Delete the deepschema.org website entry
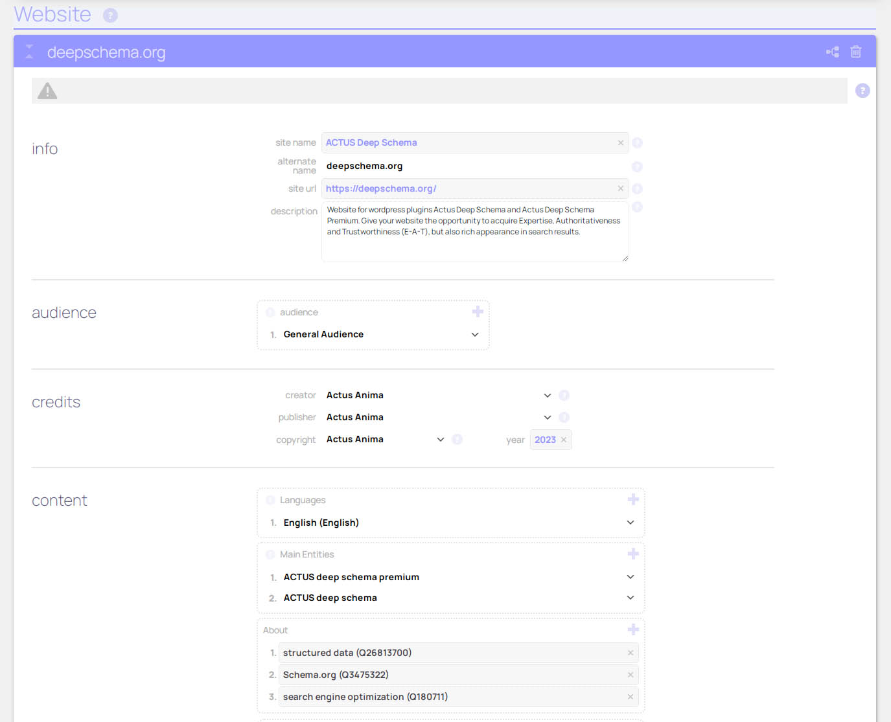The height and width of the screenshot is (722, 891). (x=855, y=51)
